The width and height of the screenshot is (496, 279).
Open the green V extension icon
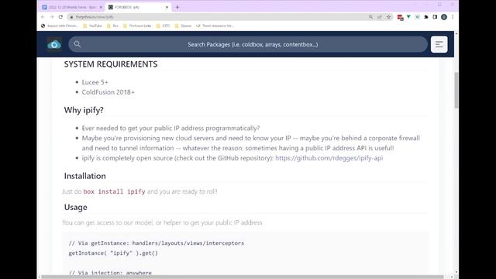(x=408, y=17)
